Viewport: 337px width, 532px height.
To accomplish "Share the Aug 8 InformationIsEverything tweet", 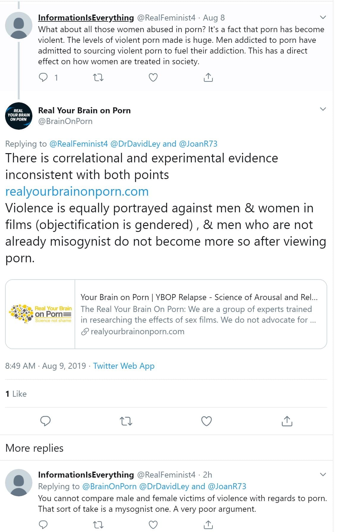I will [x=208, y=78].
